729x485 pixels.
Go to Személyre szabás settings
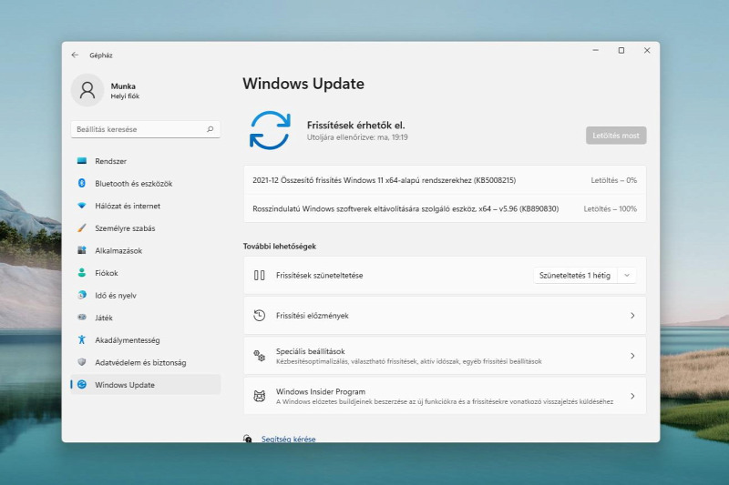point(146,227)
